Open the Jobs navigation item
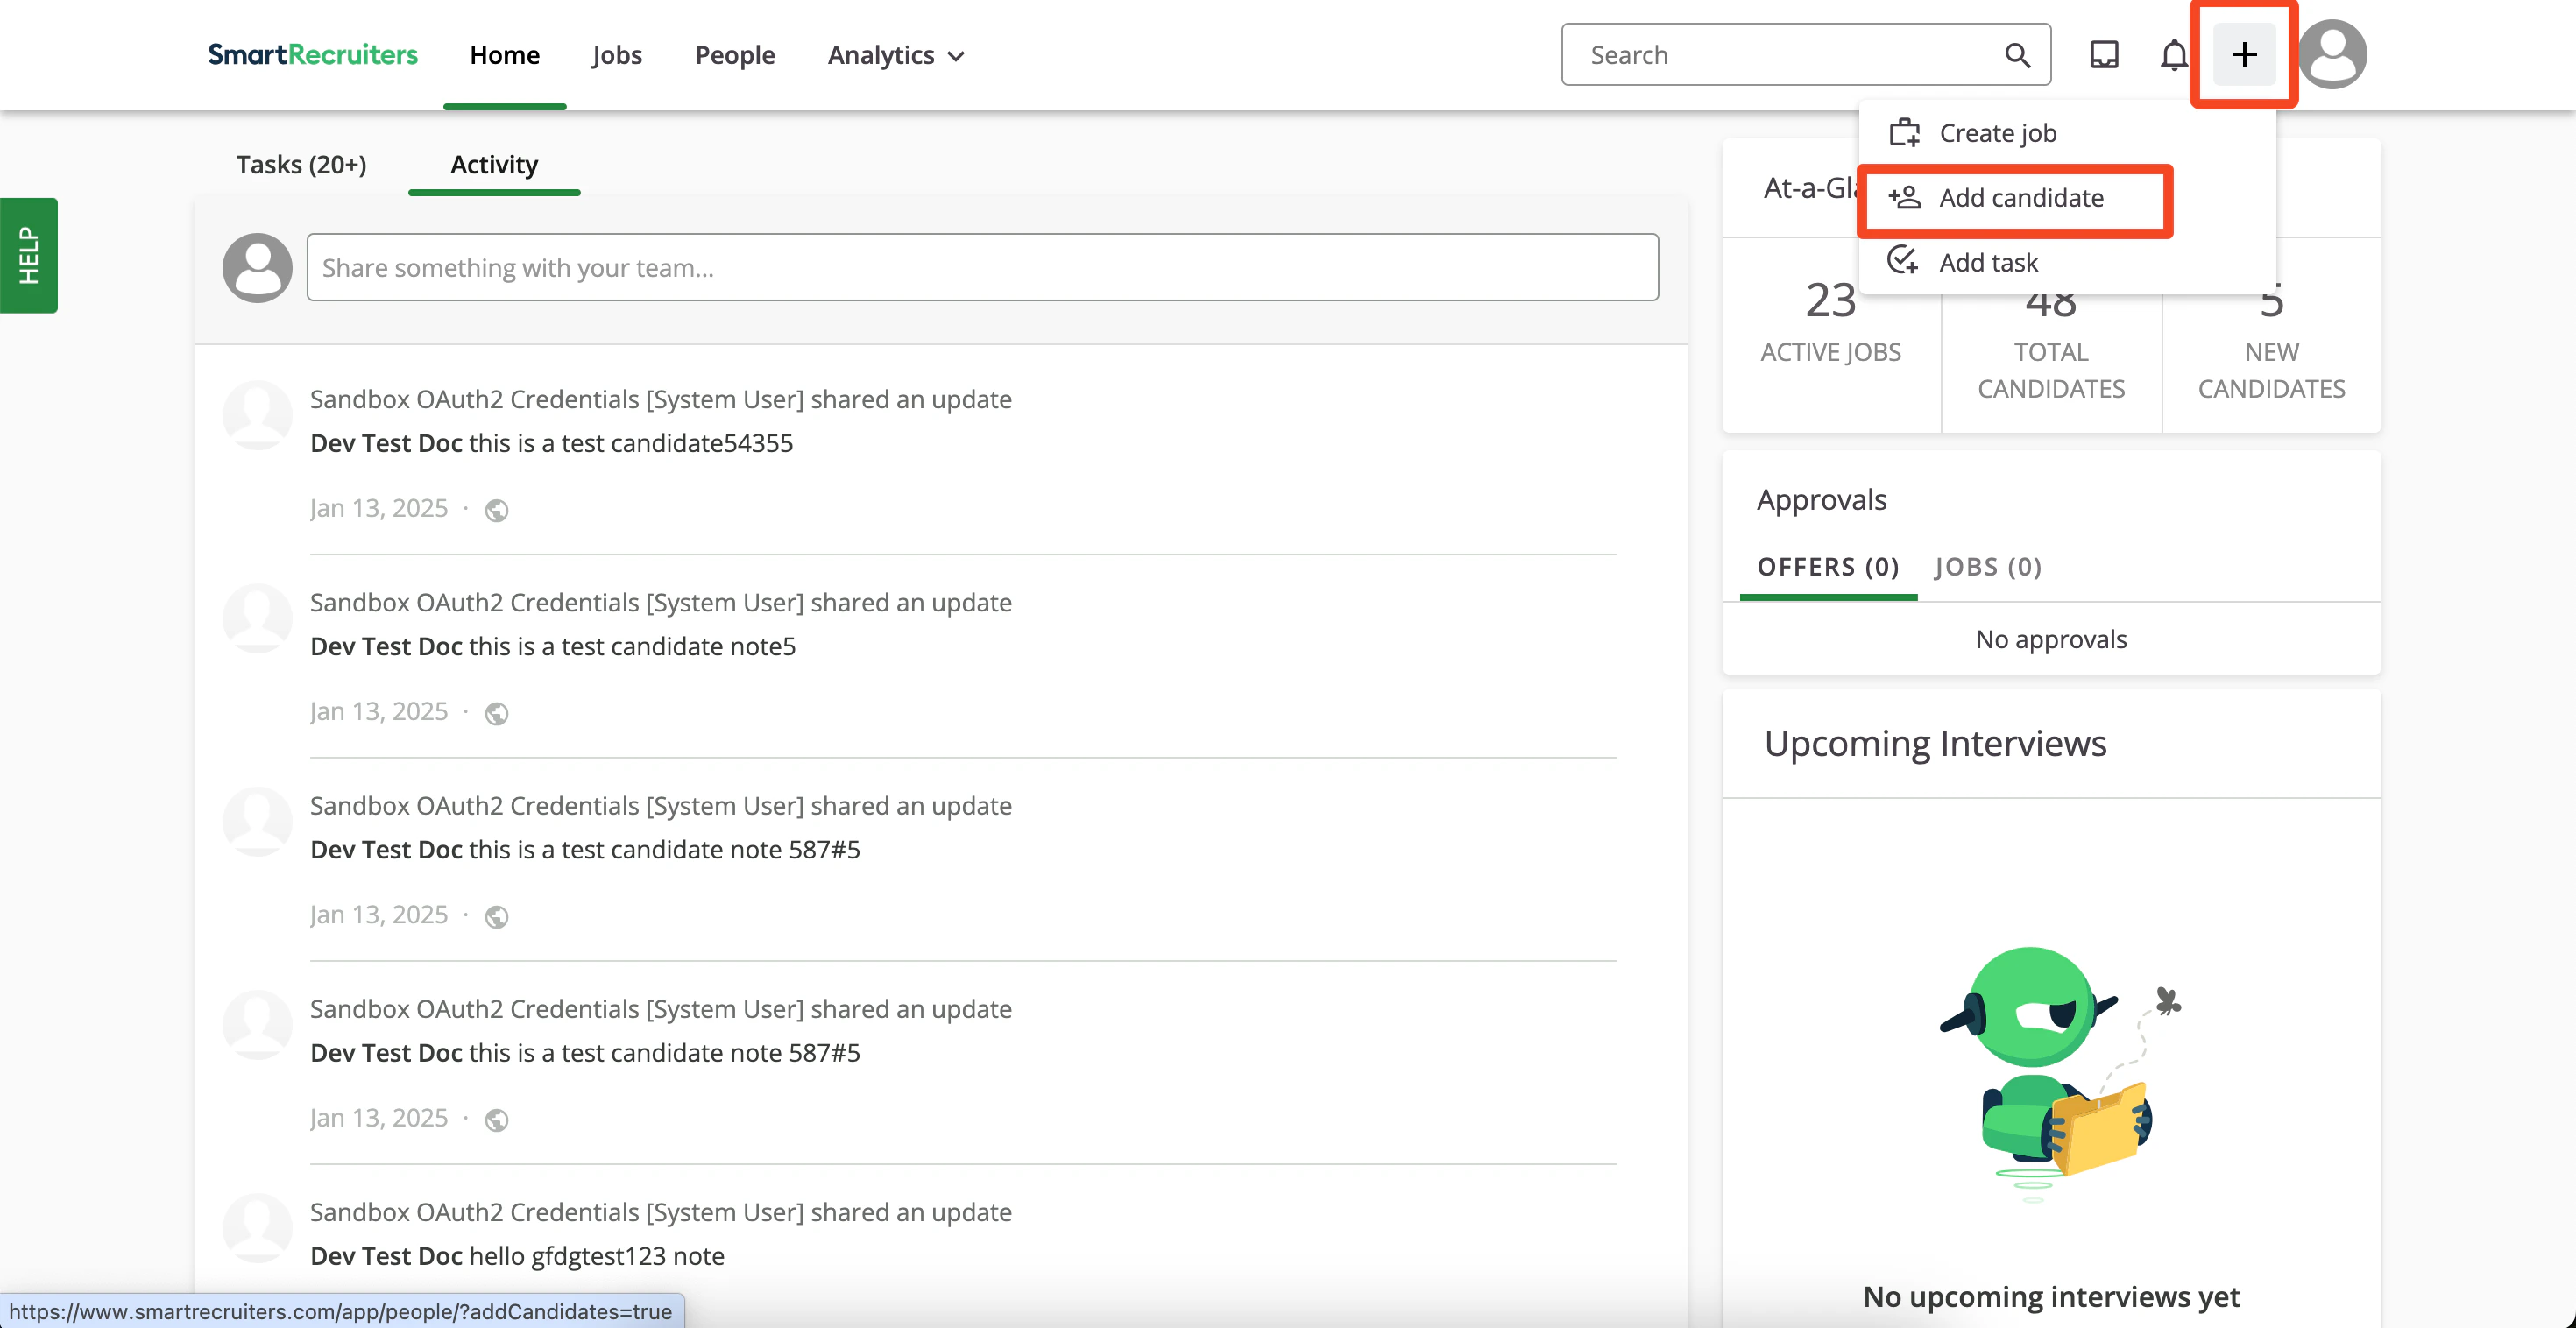Screen dimensions: 2576x1328 pos(616,55)
